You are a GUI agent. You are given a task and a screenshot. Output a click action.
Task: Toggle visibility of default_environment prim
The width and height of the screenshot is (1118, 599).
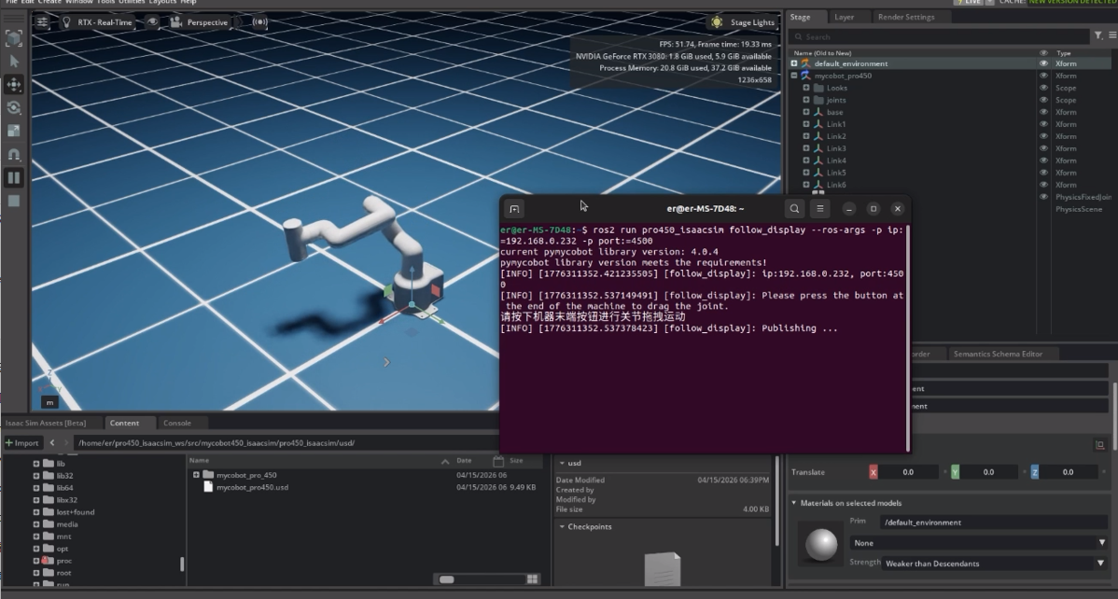(1044, 63)
